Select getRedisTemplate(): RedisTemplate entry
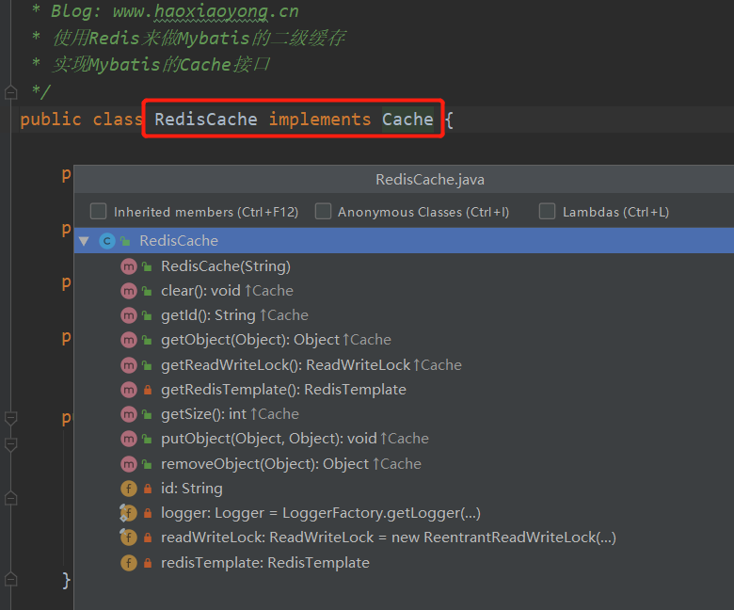 (283, 390)
